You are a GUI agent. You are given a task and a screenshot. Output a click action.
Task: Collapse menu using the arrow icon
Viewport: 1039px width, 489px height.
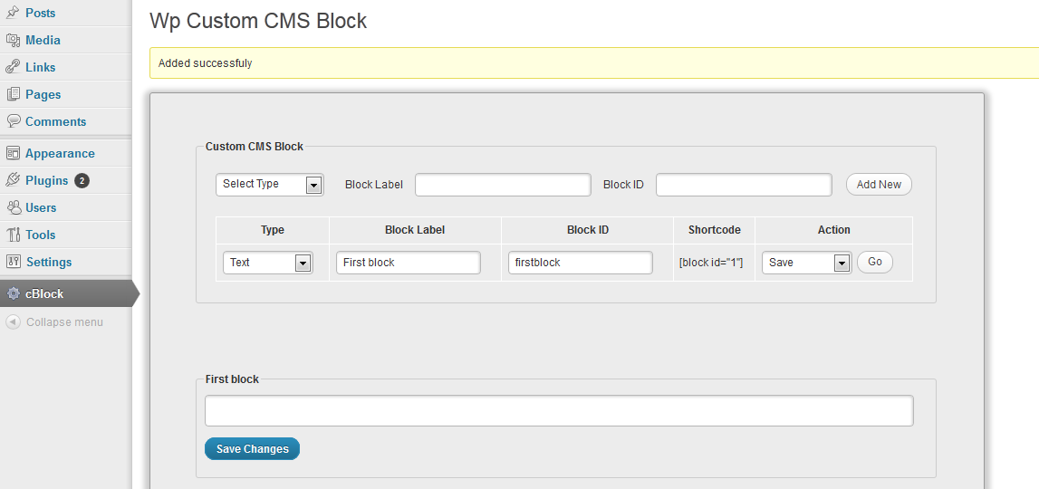coord(13,322)
